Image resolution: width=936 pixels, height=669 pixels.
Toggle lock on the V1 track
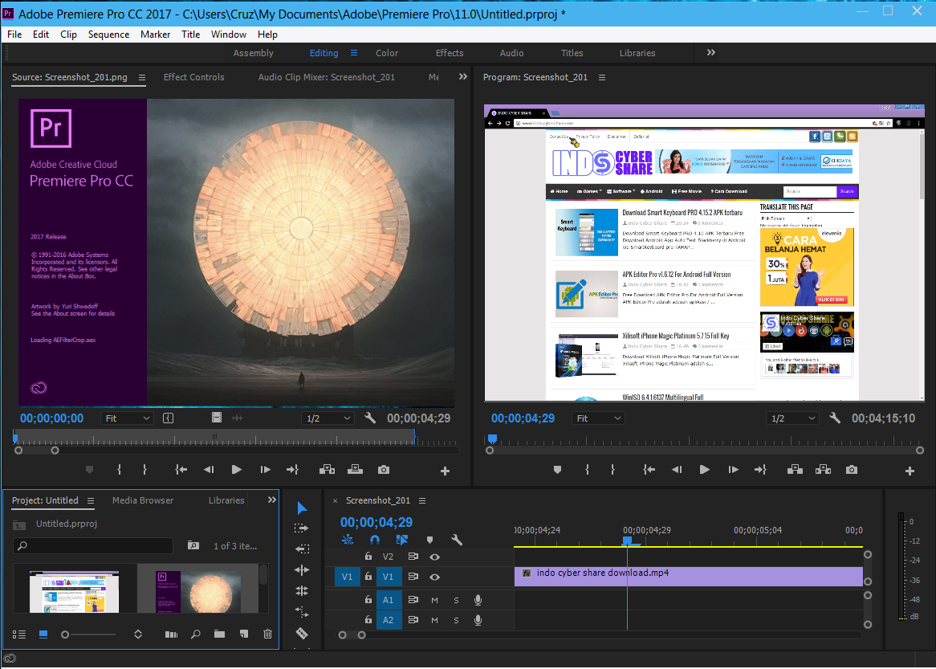(x=368, y=577)
